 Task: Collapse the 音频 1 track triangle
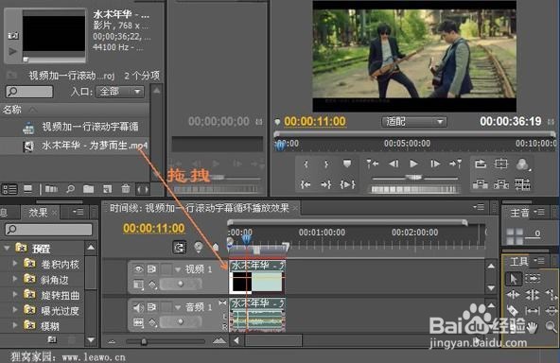coord(178,307)
